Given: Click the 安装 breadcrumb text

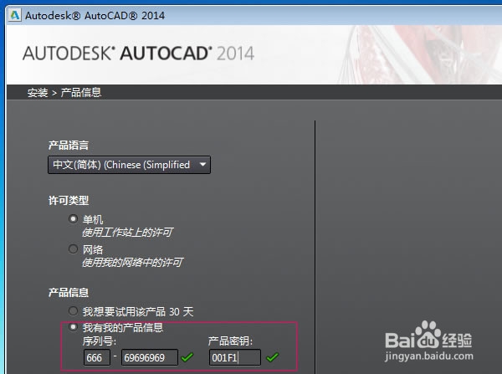Looking at the screenshot, I should [x=38, y=93].
